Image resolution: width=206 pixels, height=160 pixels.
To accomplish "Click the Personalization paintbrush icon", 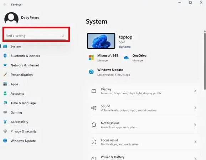I will (5, 75).
